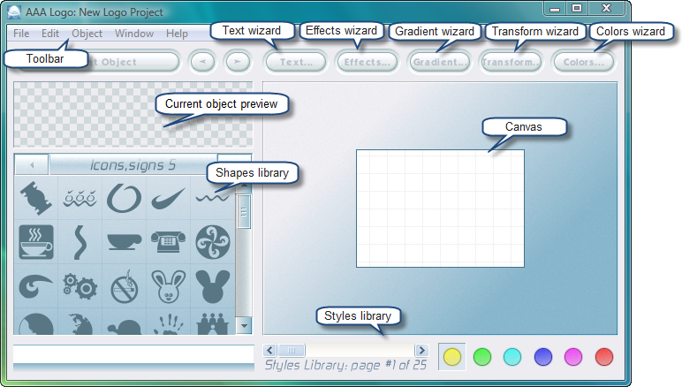The image size is (682, 387).
Task: Click the Colors... wizard button
Action: pos(583,62)
